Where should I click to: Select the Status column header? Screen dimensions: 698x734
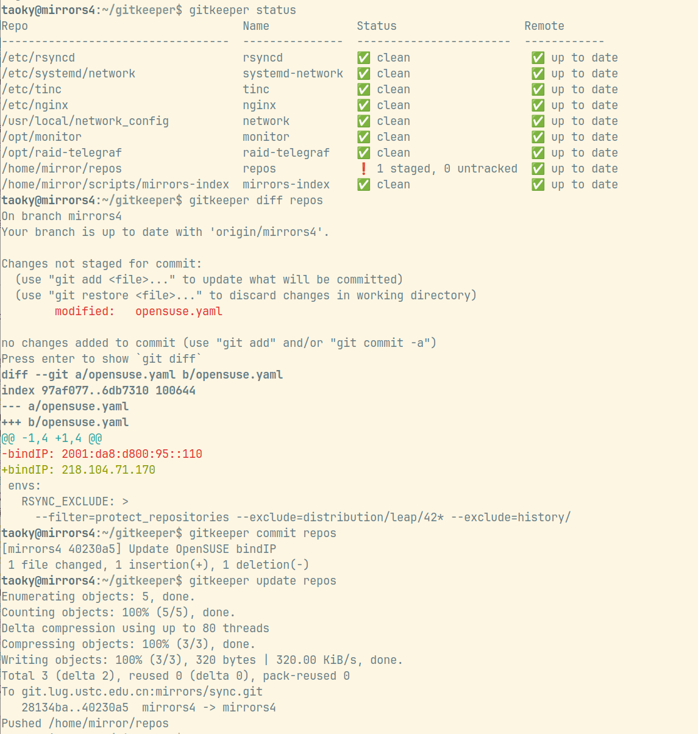376,26
